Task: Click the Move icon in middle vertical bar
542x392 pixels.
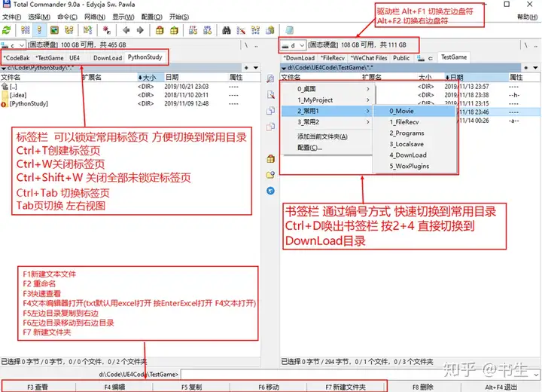Action: (270, 127)
